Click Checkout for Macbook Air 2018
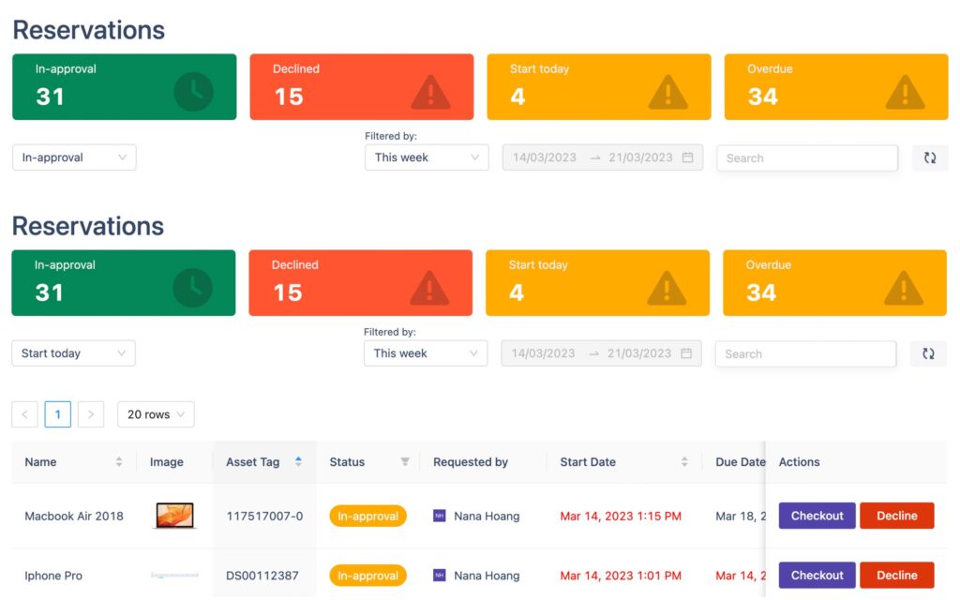This screenshot has height=600, width=960. [817, 515]
